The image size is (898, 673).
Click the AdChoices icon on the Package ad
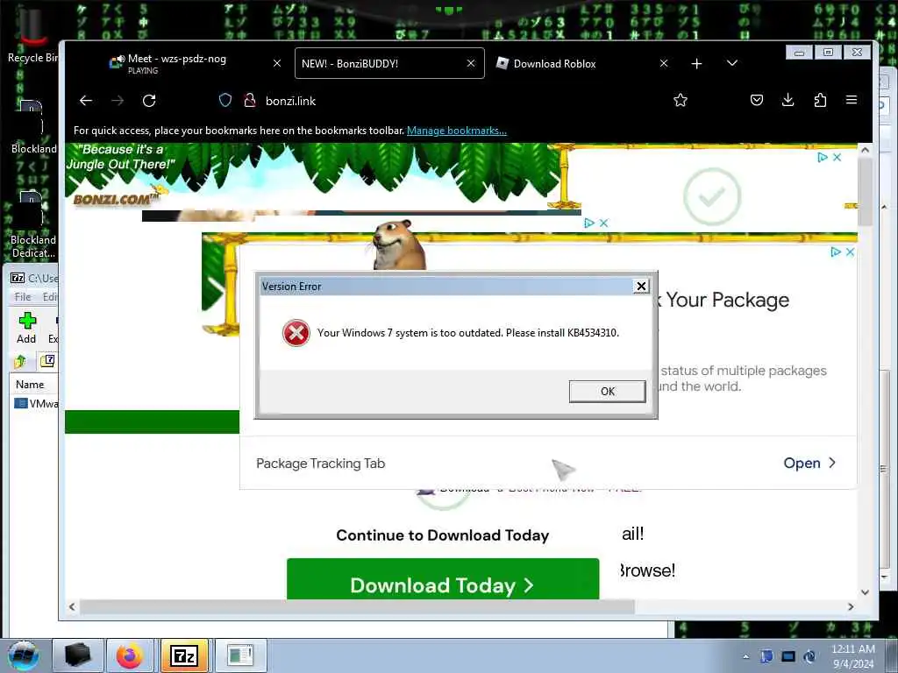836,251
